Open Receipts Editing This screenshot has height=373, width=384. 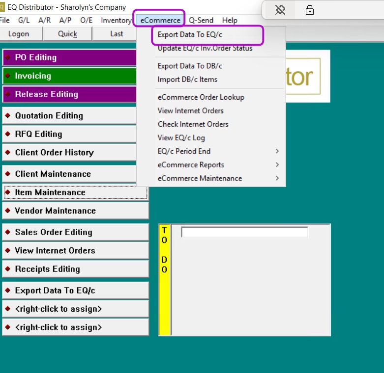pyautogui.click(x=76, y=269)
